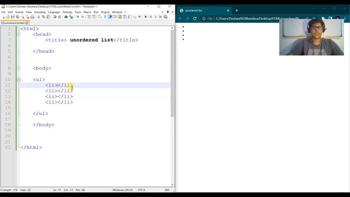The image size is (350, 197).
Task: Toggle synchronized vertical scrolling icon
Action: (x=89, y=17)
